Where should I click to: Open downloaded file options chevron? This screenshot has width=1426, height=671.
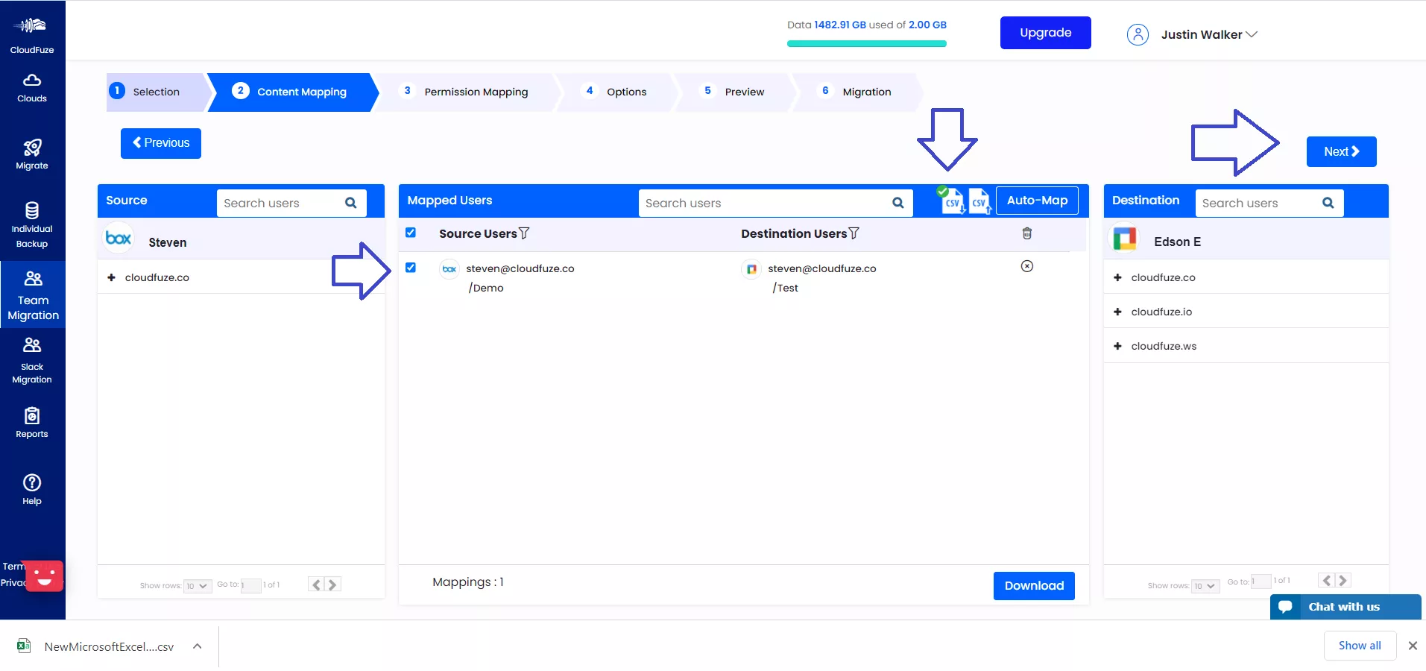coord(197,646)
